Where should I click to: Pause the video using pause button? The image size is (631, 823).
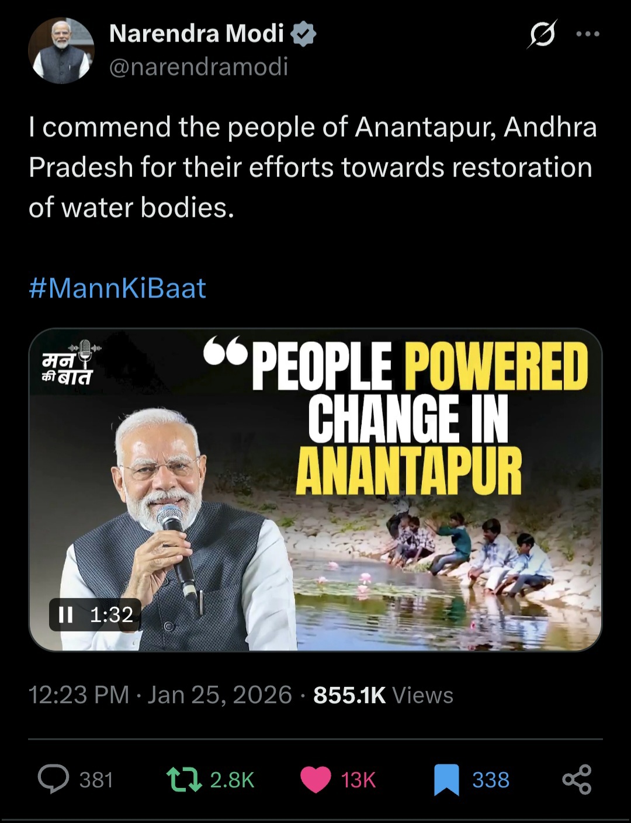[x=66, y=614]
